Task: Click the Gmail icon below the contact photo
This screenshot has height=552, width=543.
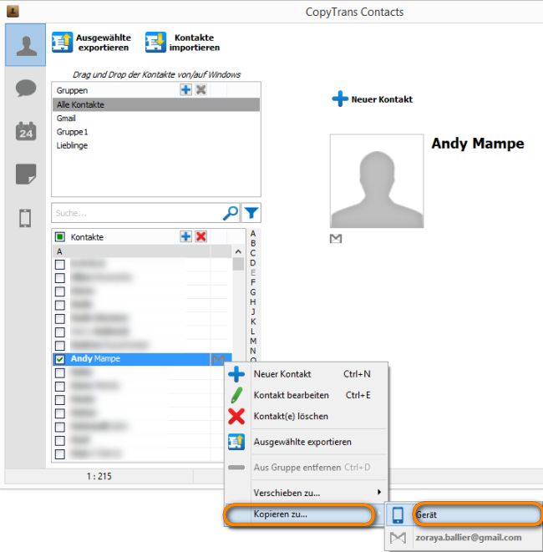Action: click(336, 239)
